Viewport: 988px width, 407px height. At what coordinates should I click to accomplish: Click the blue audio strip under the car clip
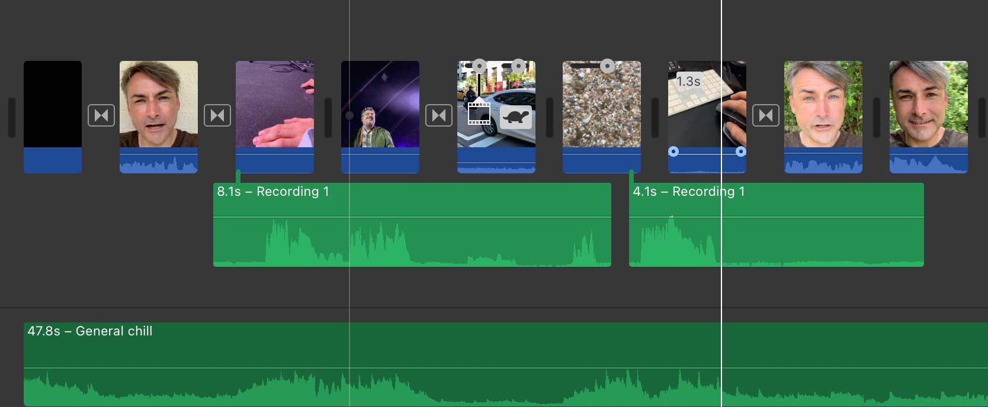coord(496,160)
